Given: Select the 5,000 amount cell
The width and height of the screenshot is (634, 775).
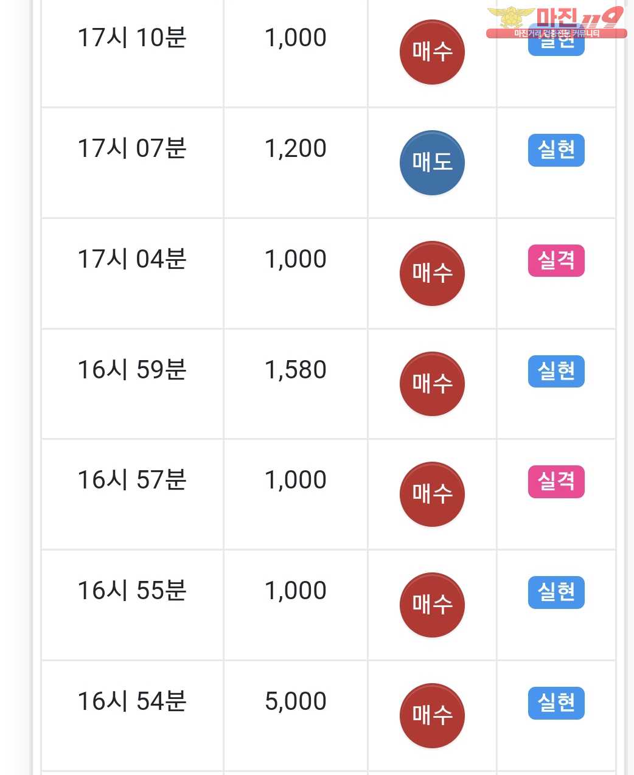Looking at the screenshot, I should (x=296, y=716).
